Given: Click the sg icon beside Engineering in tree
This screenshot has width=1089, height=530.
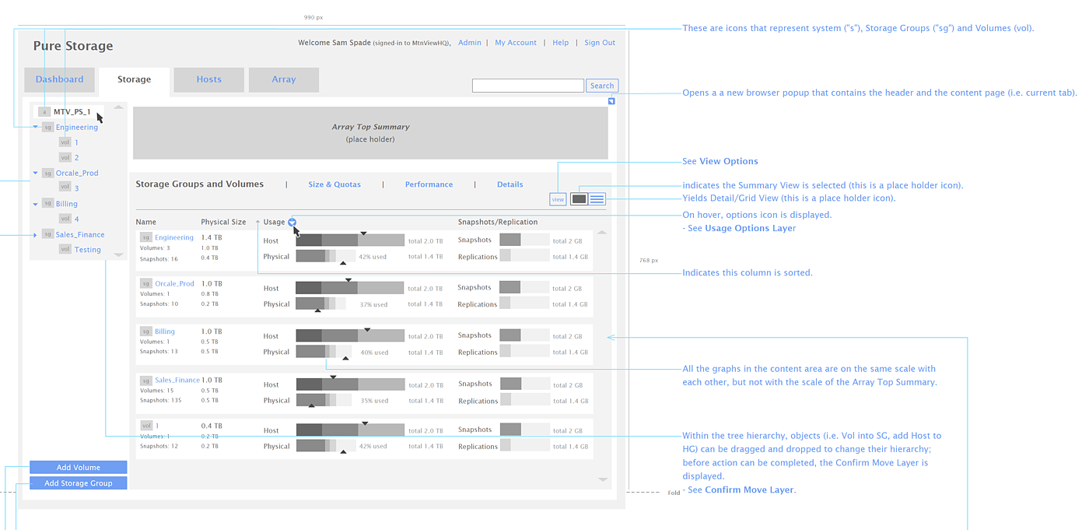Looking at the screenshot, I should pos(47,128).
